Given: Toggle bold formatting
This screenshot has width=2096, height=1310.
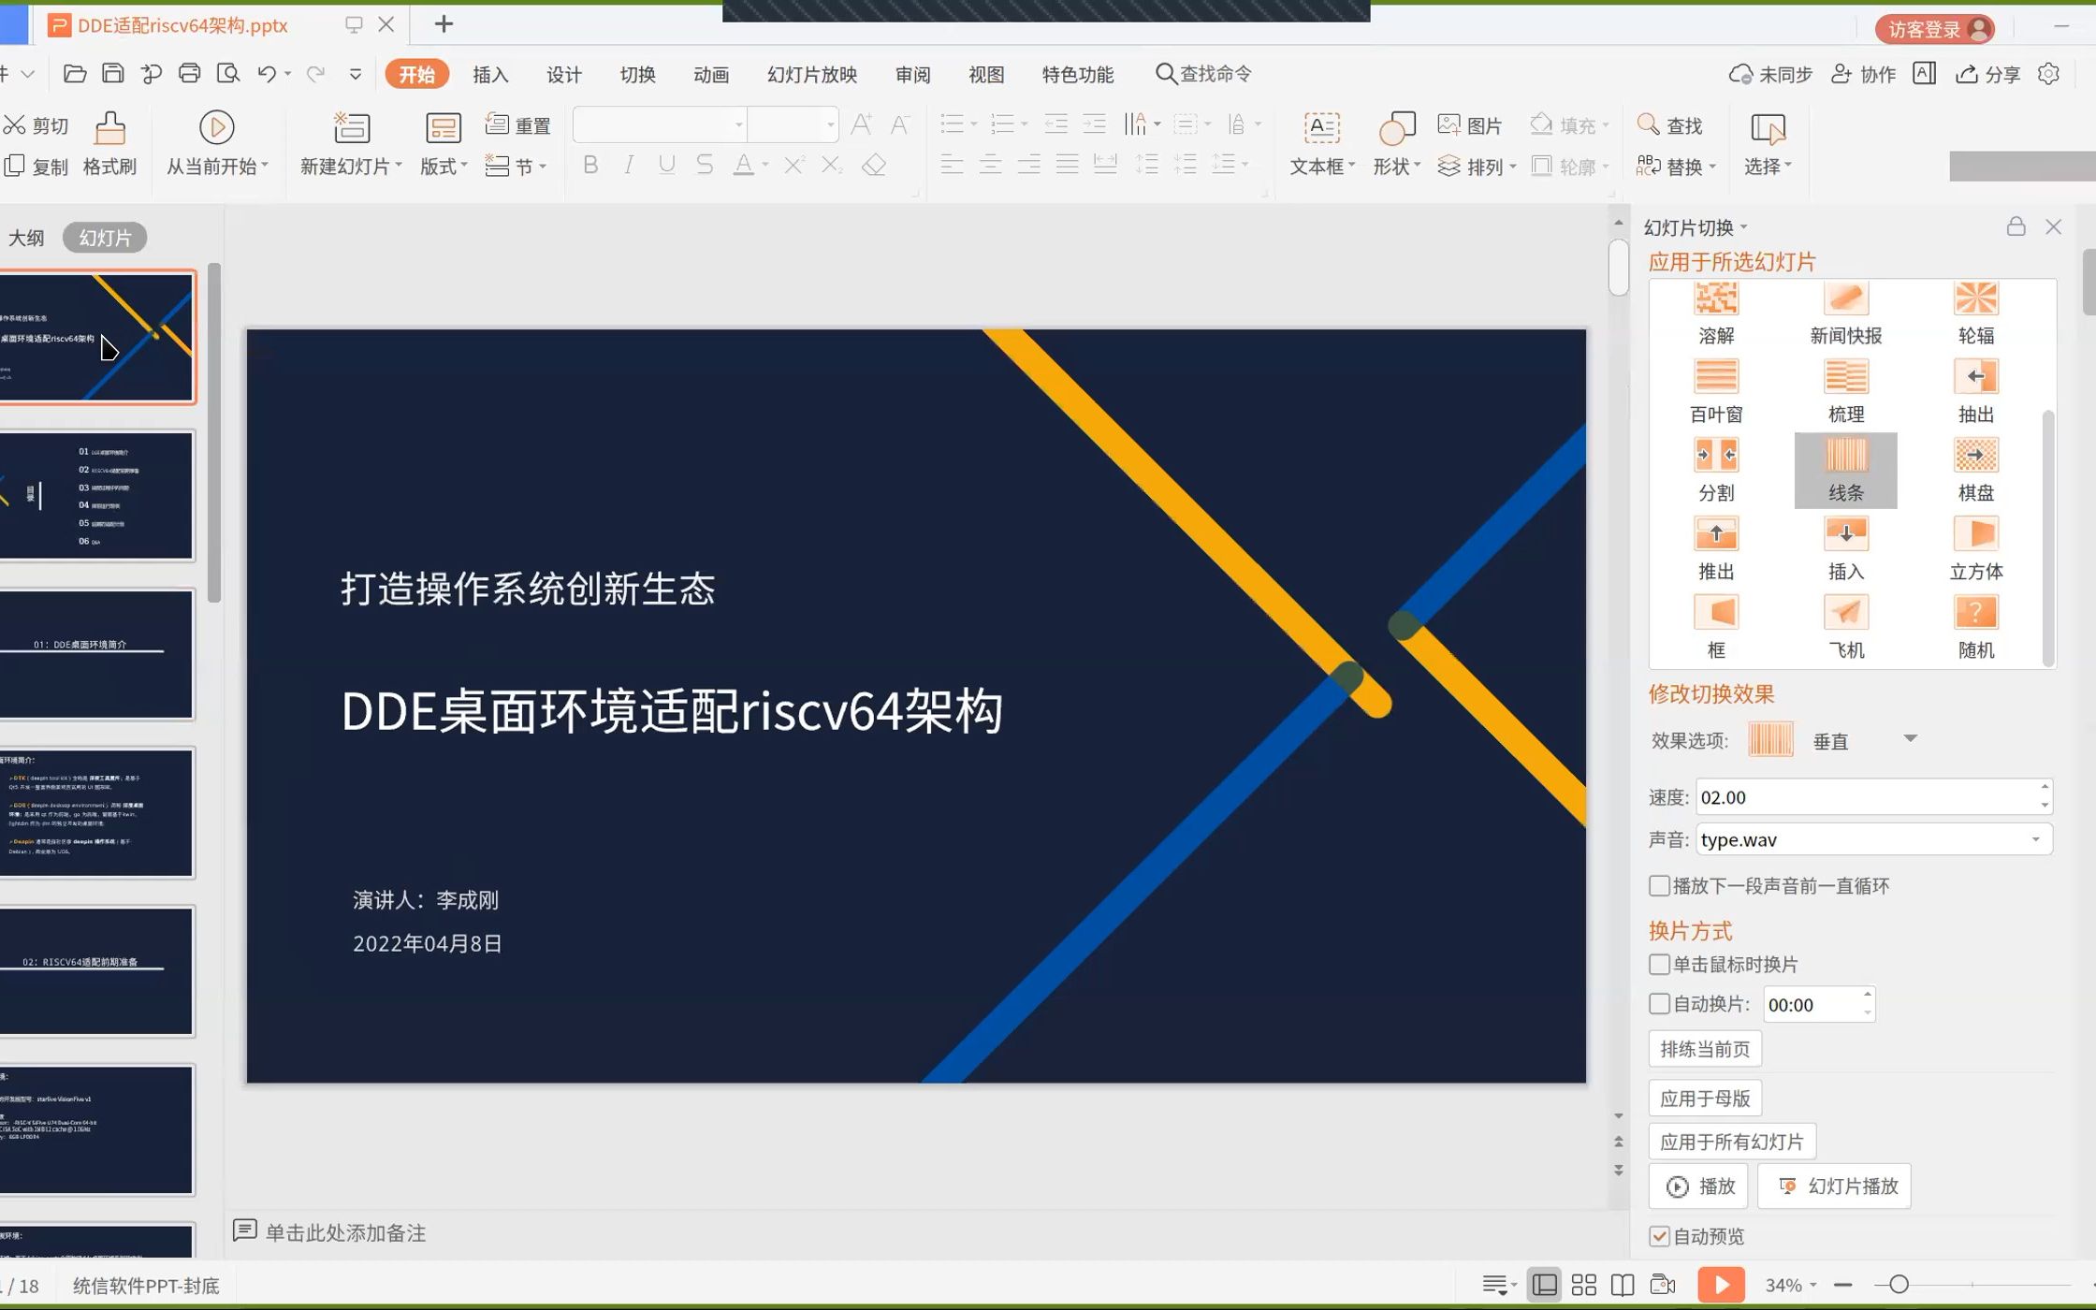Looking at the screenshot, I should [590, 166].
